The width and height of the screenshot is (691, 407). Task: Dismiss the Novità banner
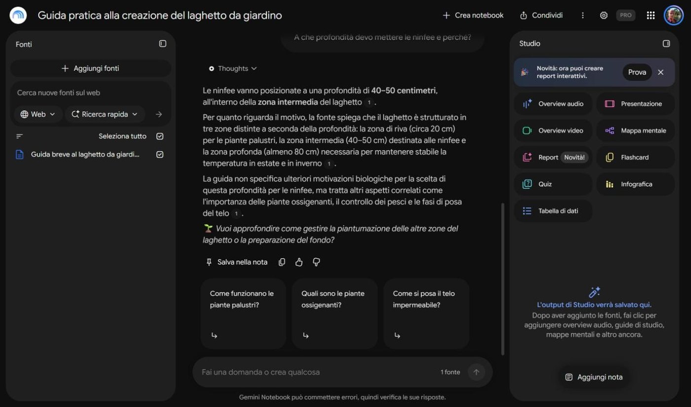660,72
